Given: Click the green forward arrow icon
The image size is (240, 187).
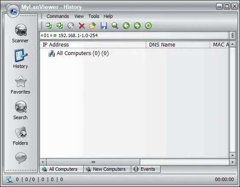Looking at the screenshot, I should pyautogui.click(x=137, y=26).
